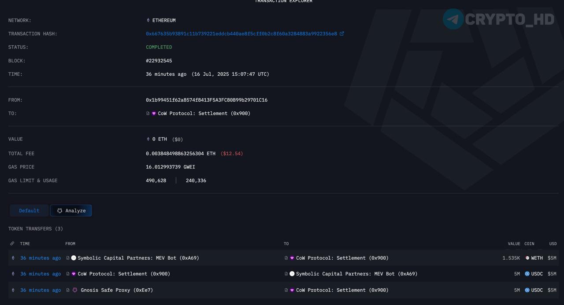Select the FROM address 0x1b99451f...

tap(207, 100)
